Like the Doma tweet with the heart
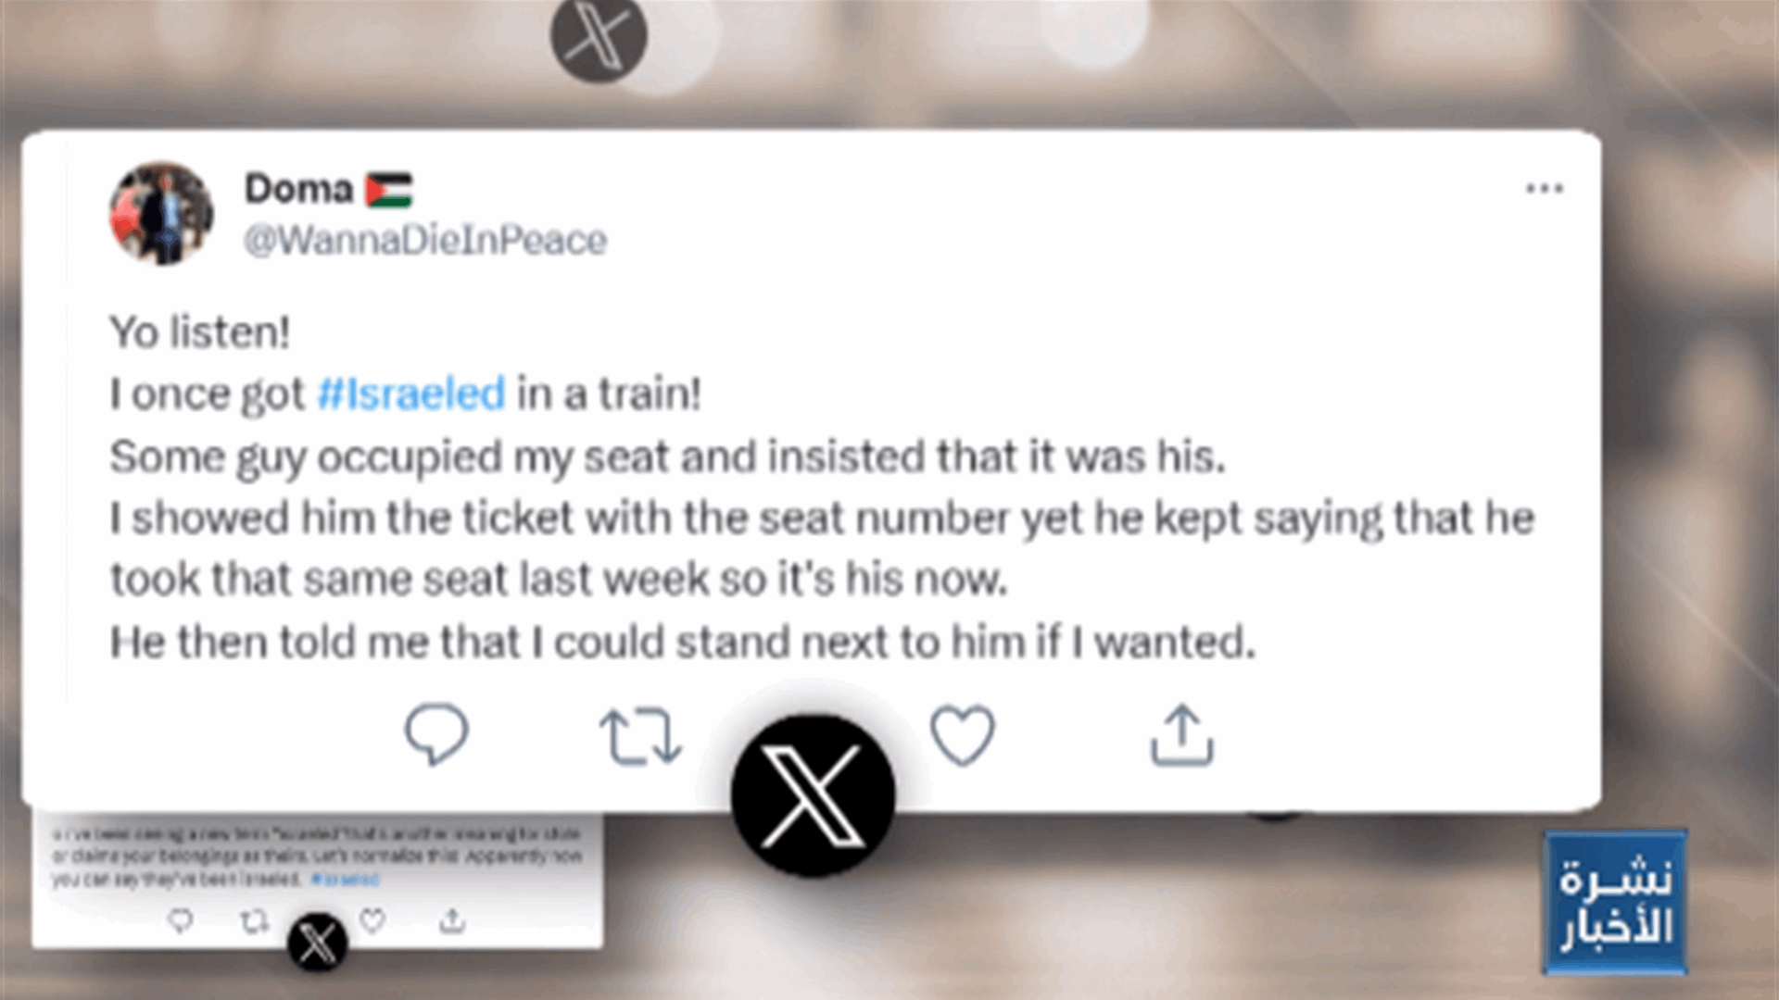Screen dimensions: 1779x1000 963,735
